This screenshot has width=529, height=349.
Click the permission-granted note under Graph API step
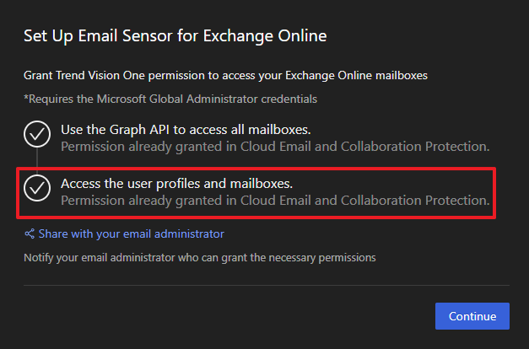274,147
